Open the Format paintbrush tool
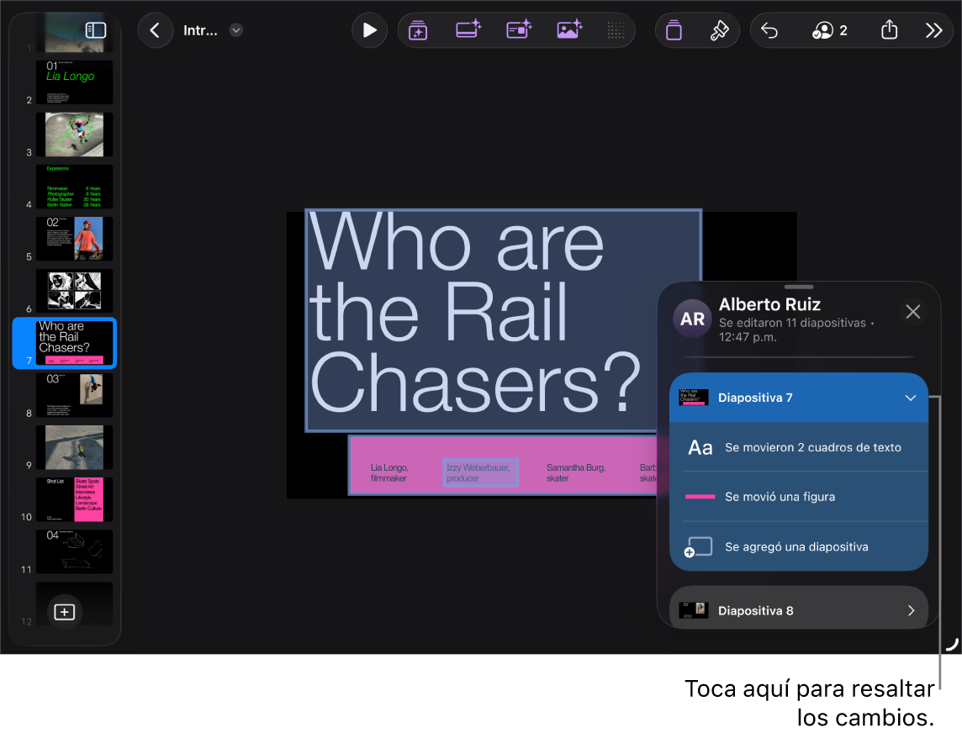This screenshot has height=733, width=962. [718, 31]
